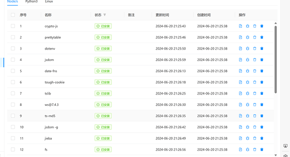Click the bug icon in jieba row

click(x=248, y=138)
